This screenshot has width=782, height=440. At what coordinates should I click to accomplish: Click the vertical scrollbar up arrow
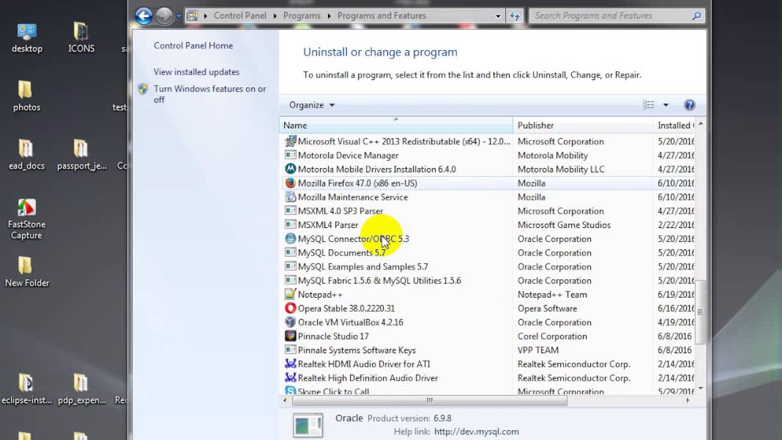700,124
